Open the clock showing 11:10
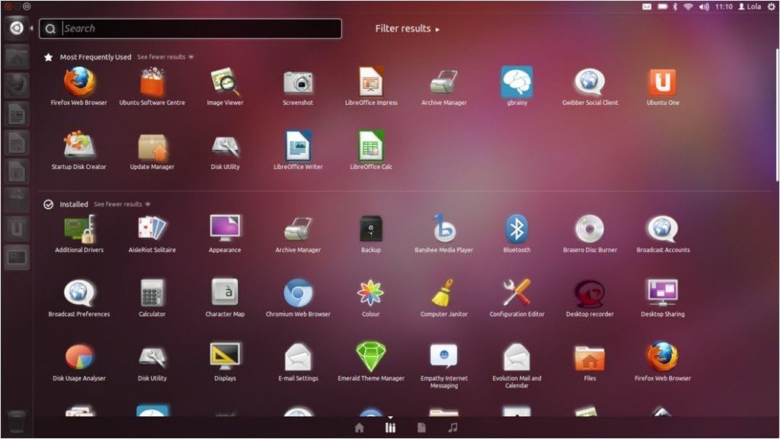 click(x=724, y=6)
